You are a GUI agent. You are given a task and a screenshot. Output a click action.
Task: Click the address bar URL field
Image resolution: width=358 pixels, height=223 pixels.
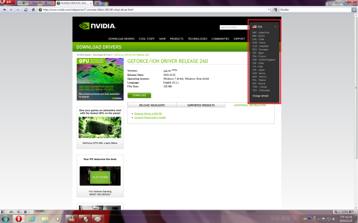coord(154,10)
